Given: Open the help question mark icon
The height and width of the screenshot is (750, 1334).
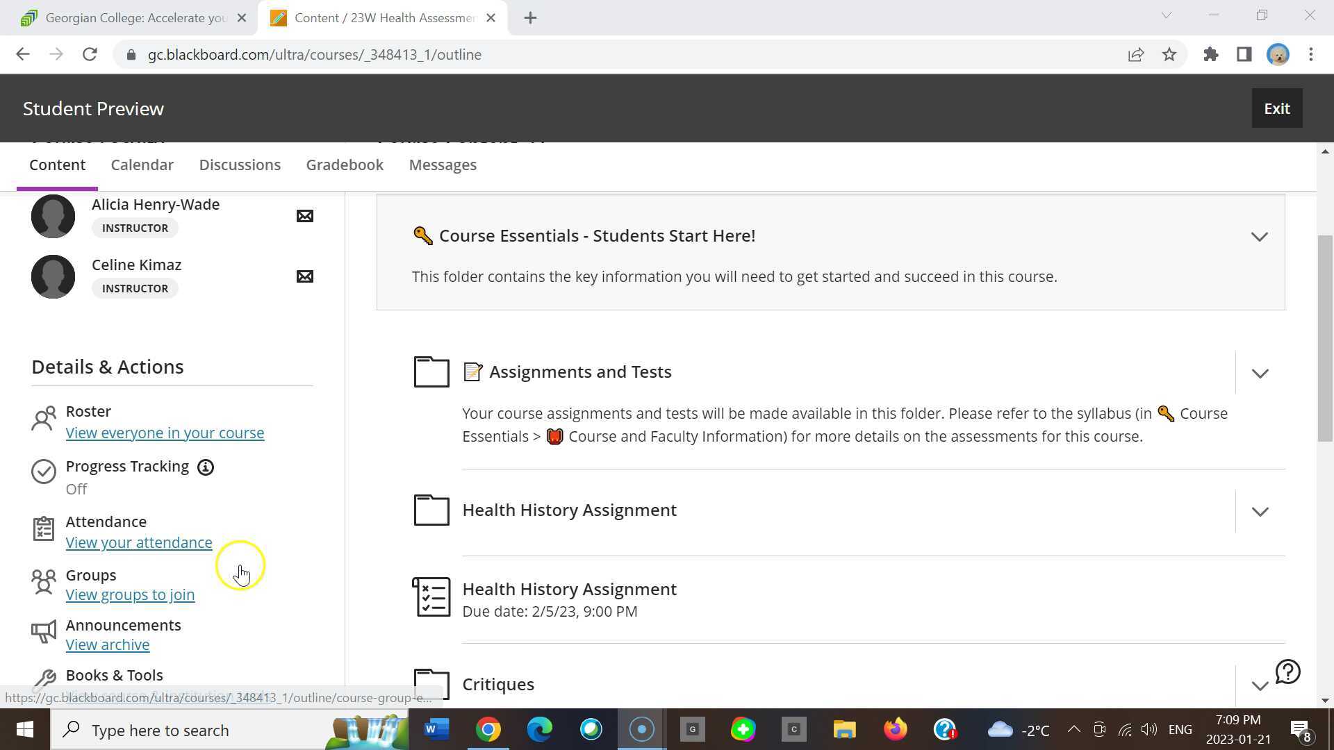Looking at the screenshot, I should [x=1287, y=672].
